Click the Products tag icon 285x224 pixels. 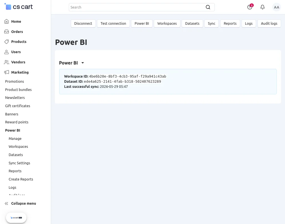[x=7, y=42]
